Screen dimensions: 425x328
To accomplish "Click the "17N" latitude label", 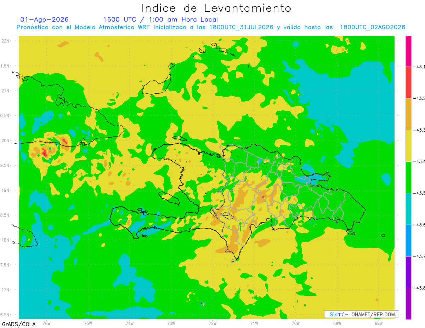I will [x=6, y=290].
